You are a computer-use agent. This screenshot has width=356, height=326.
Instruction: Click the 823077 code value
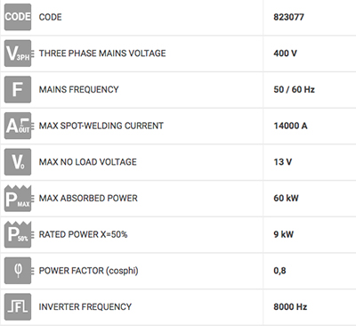pos(288,17)
